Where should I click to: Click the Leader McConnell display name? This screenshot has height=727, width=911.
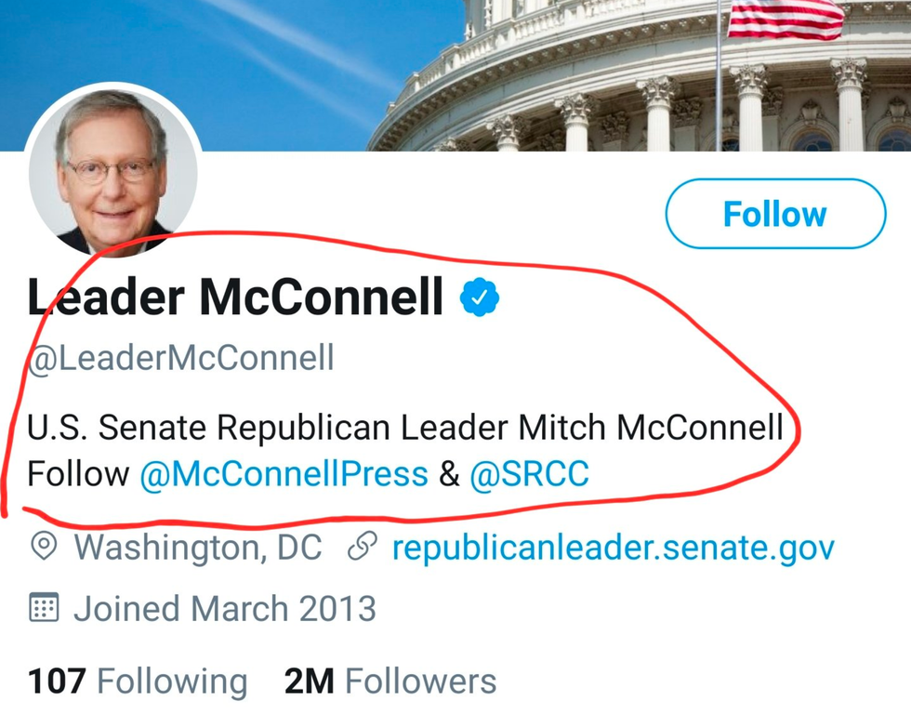pyautogui.click(x=235, y=298)
